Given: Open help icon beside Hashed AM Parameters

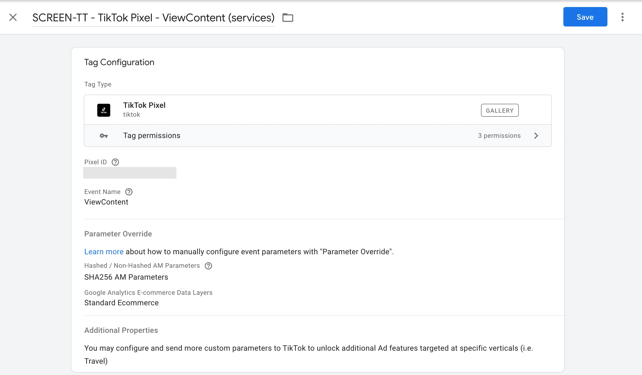Looking at the screenshot, I should coord(208,266).
